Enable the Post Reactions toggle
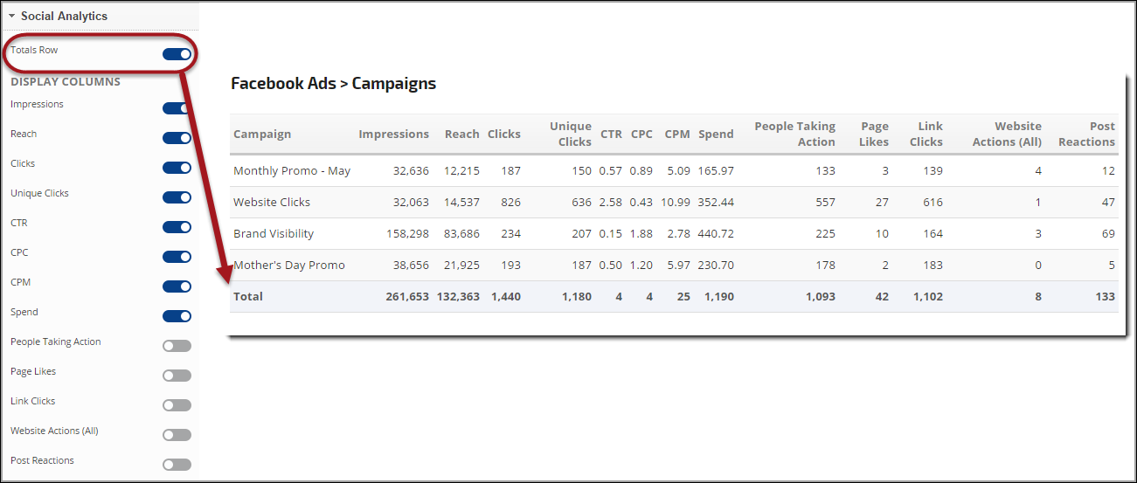 [x=177, y=465]
